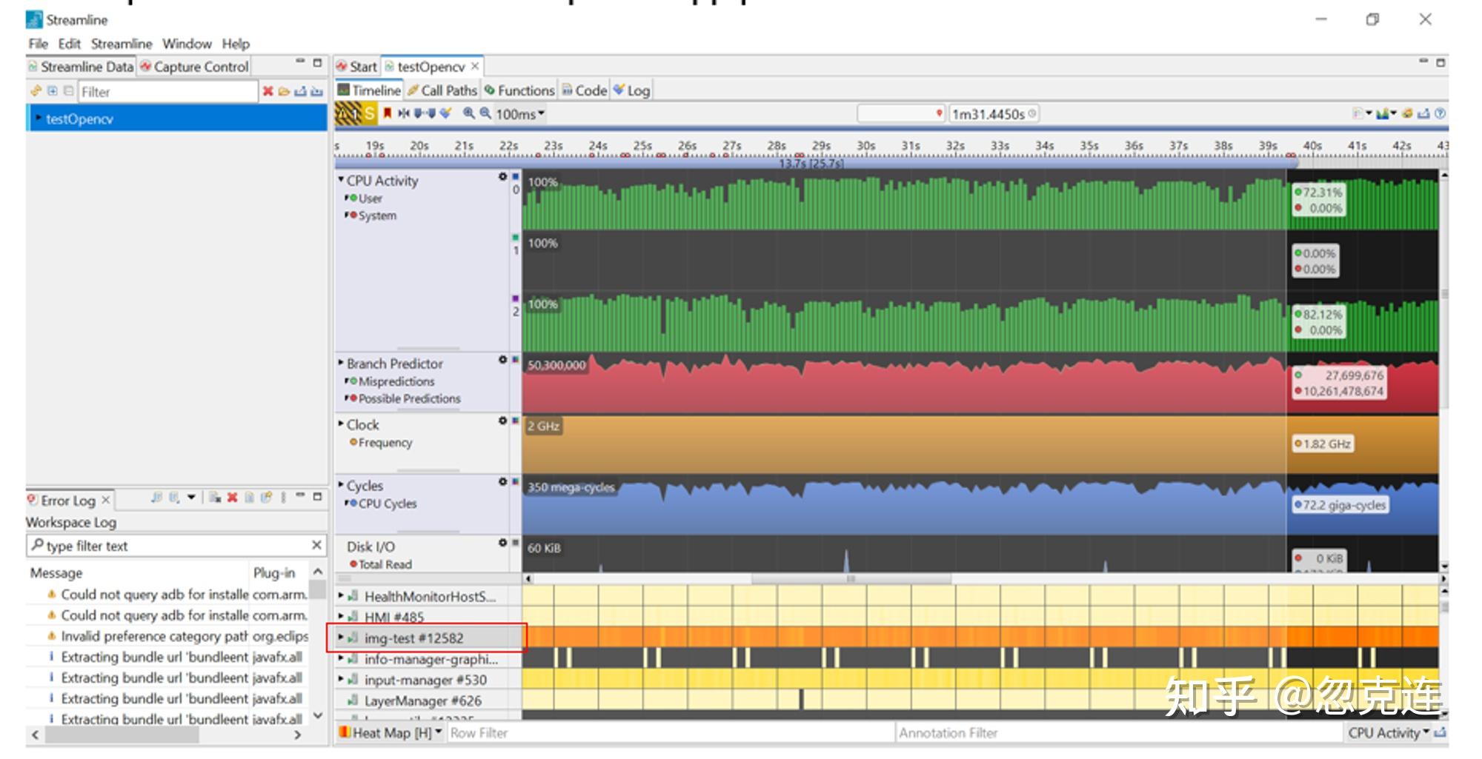
Task: Click the yellow S samples button
Action: [x=369, y=113]
